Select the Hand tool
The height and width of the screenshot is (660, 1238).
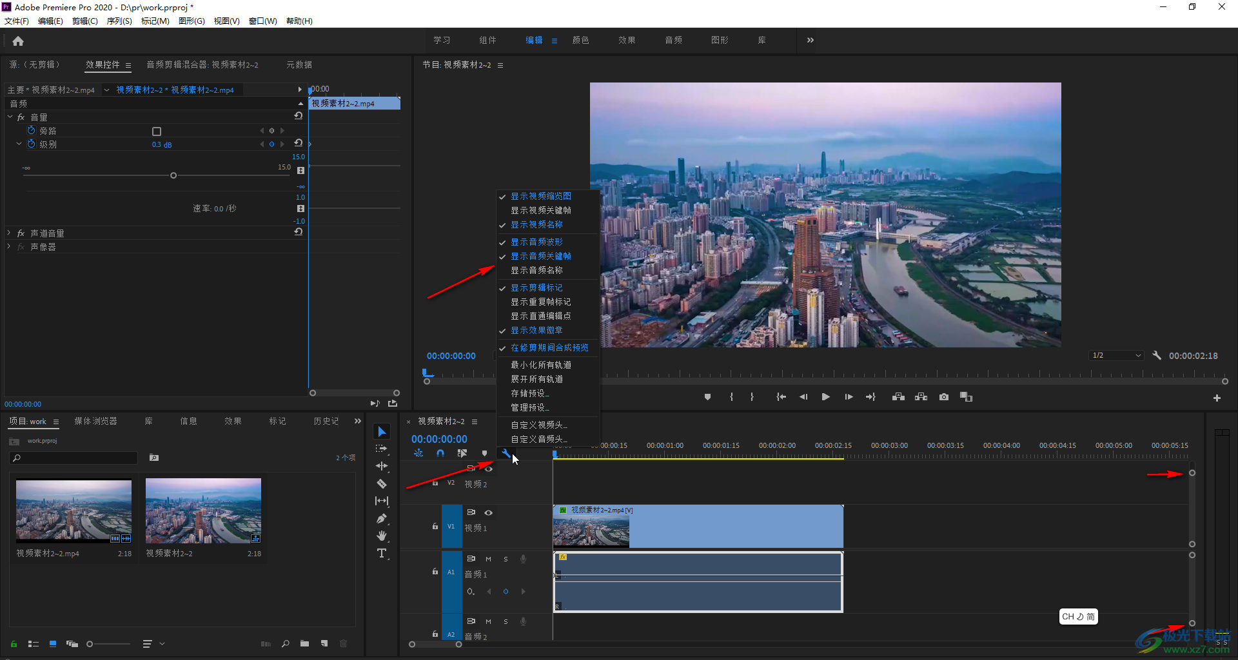[382, 536]
